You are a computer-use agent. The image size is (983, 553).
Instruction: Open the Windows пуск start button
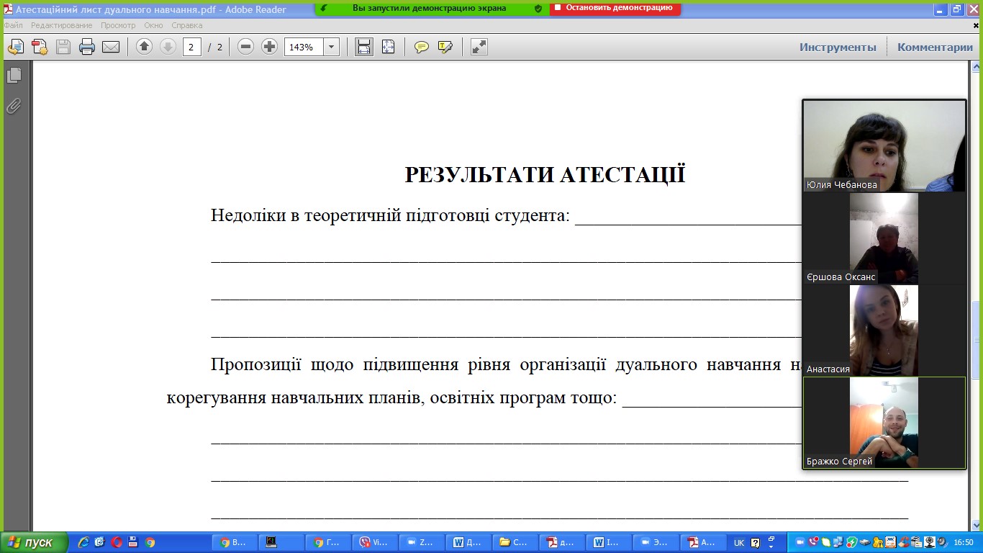[34, 542]
